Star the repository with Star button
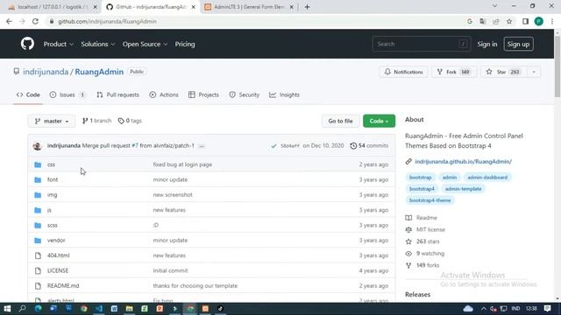561x315 pixels. point(504,72)
